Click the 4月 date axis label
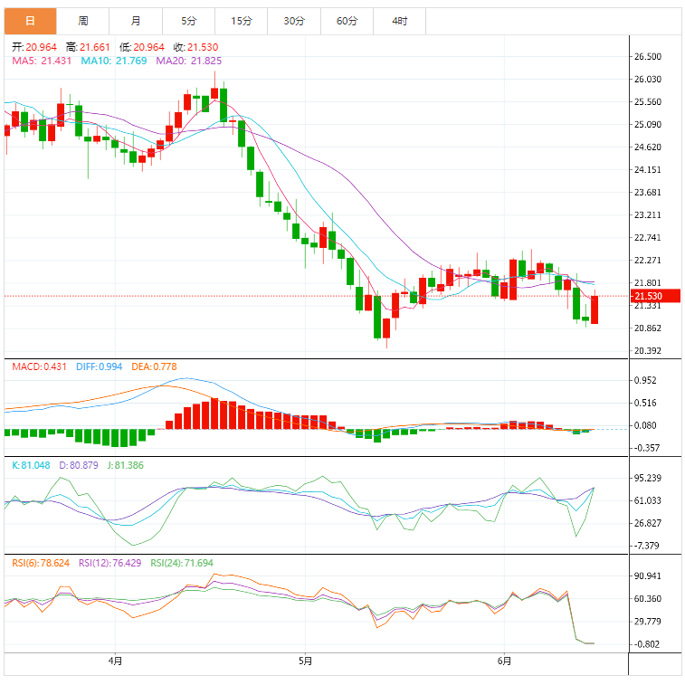 [115, 661]
